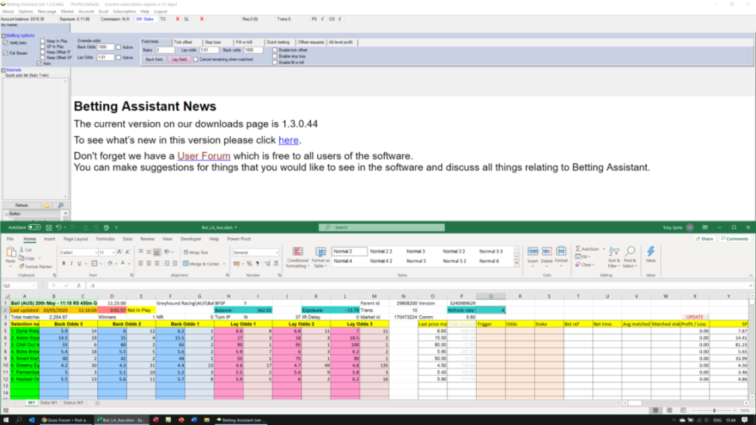The image size is (756, 425).
Task: Switch to Data W1 sheet tab
Action: (49, 402)
